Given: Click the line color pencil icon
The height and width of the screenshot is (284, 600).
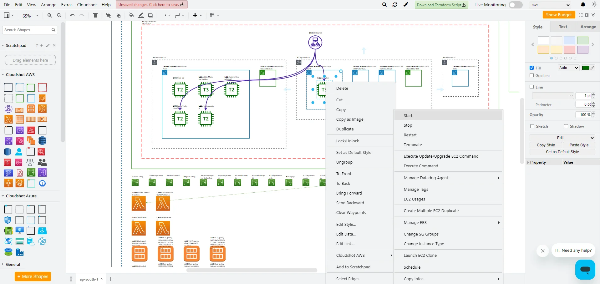Looking at the screenshot, I should pos(141,15).
